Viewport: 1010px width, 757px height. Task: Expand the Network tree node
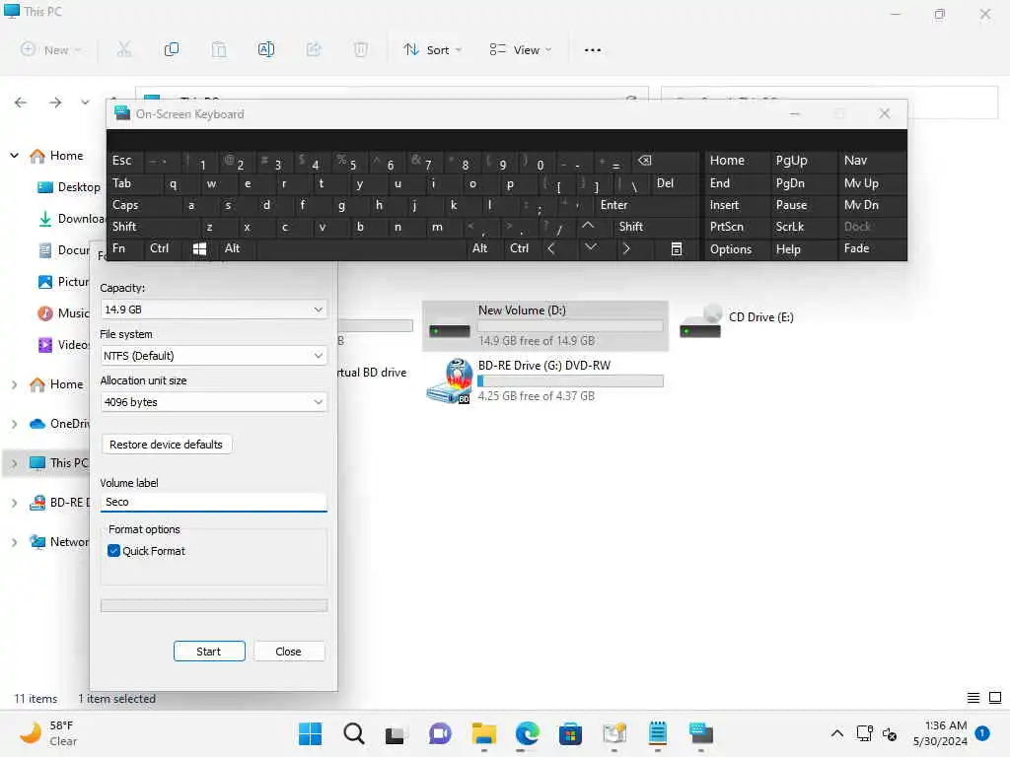(14, 542)
